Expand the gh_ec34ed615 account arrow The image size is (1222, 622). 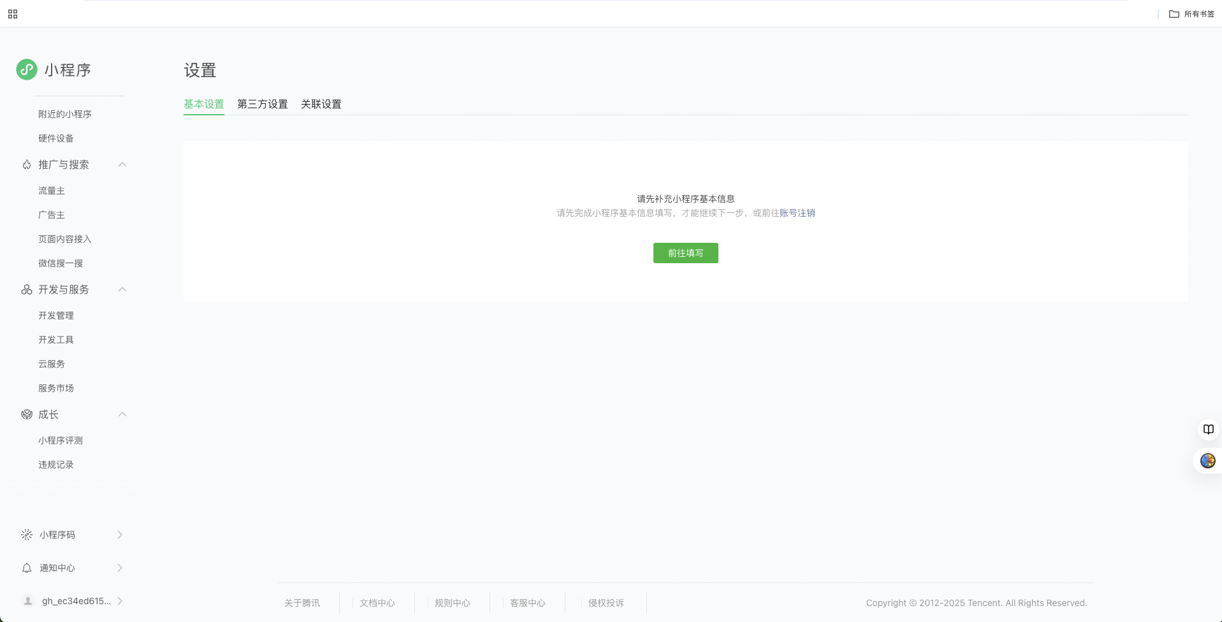click(x=120, y=601)
